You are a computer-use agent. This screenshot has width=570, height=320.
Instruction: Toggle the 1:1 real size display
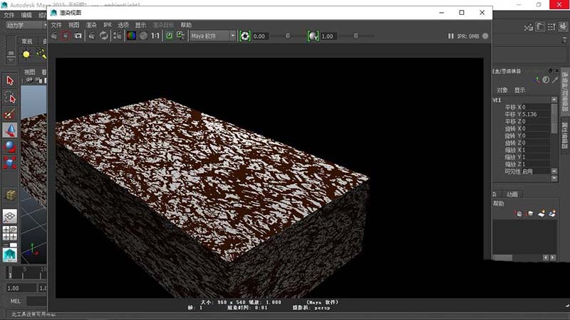click(x=155, y=36)
